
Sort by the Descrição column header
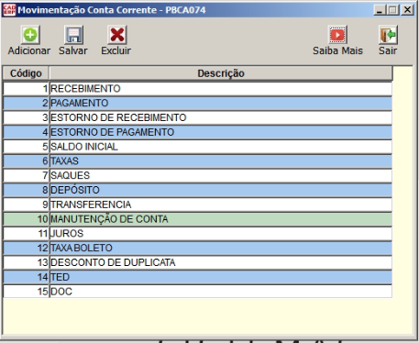coord(221,73)
